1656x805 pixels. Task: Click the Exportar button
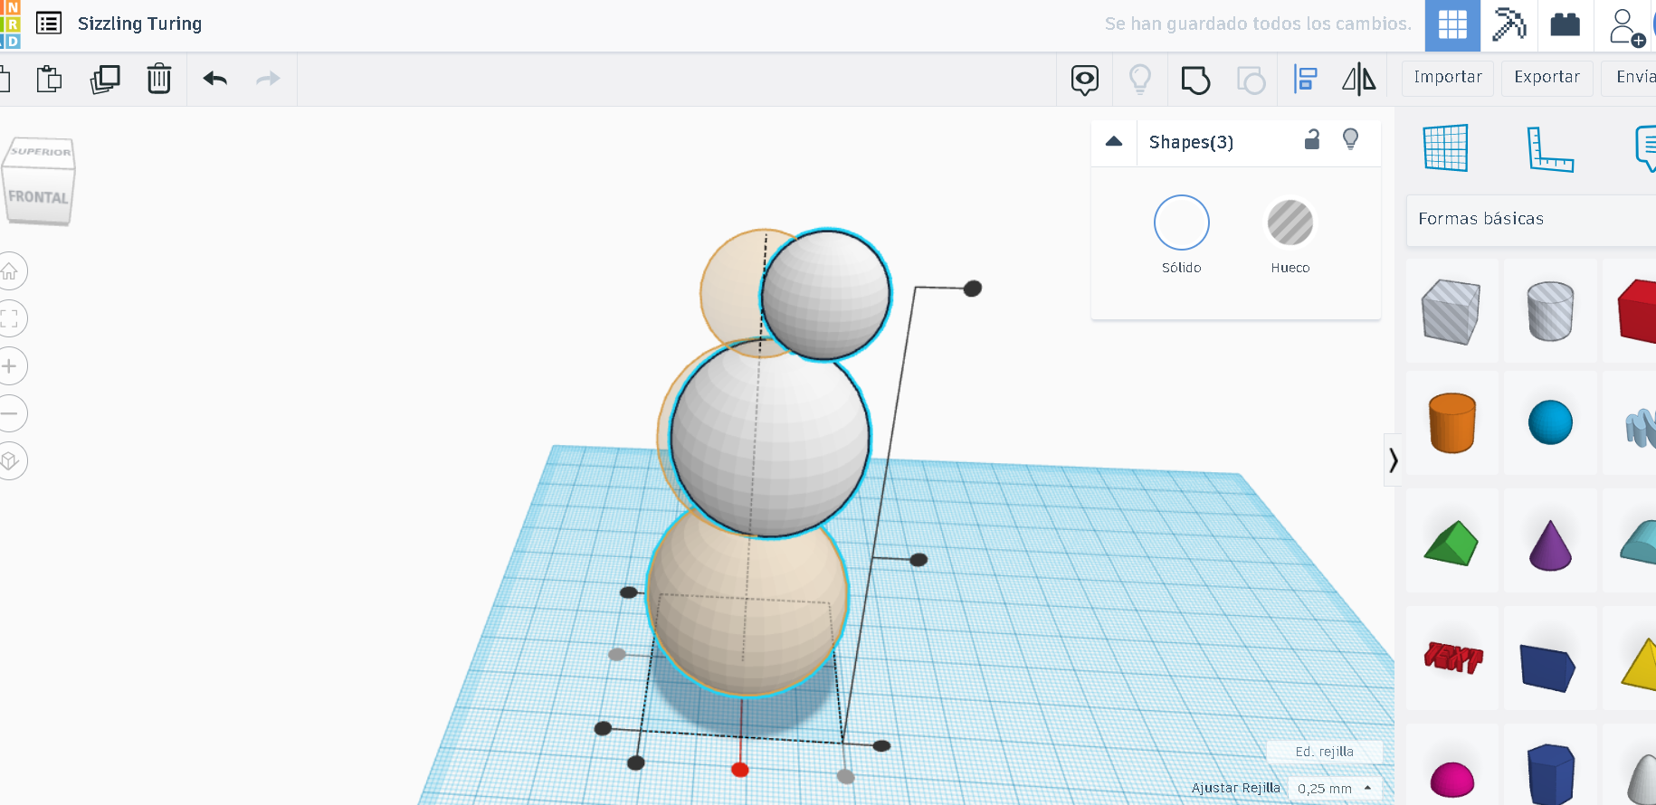point(1547,78)
